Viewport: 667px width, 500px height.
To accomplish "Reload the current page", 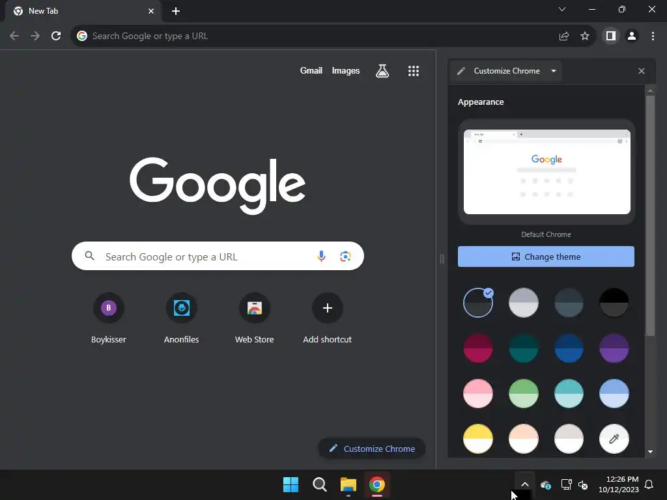I will point(56,36).
